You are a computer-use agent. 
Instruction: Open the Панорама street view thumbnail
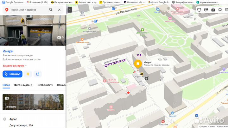(x=33, y=102)
